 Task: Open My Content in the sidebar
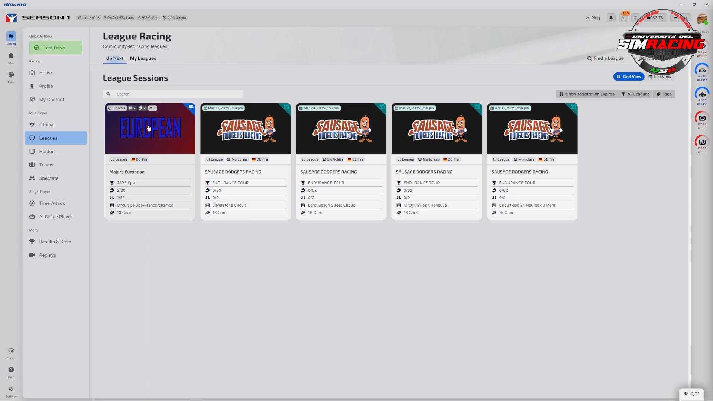point(56,100)
